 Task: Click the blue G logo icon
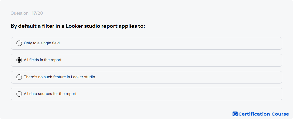click(x=235, y=114)
